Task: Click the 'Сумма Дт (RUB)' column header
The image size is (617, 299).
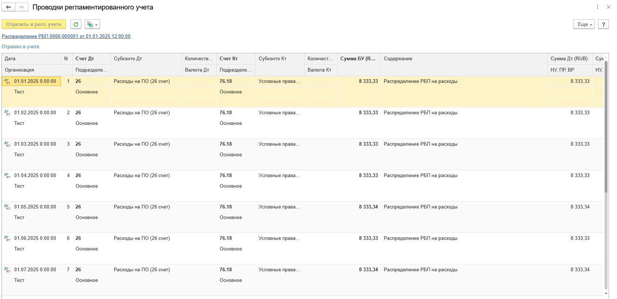Action: (570, 58)
